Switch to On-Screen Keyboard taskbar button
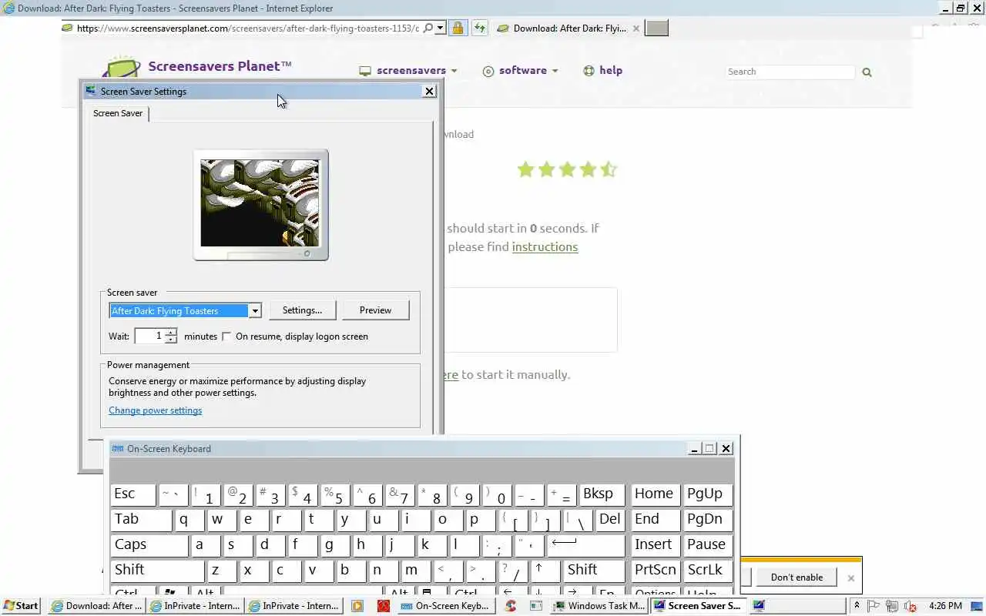This screenshot has width=986, height=616. click(447, 606)
